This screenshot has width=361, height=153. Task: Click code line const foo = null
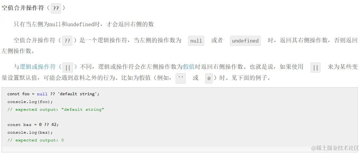(x=53, y=94)
